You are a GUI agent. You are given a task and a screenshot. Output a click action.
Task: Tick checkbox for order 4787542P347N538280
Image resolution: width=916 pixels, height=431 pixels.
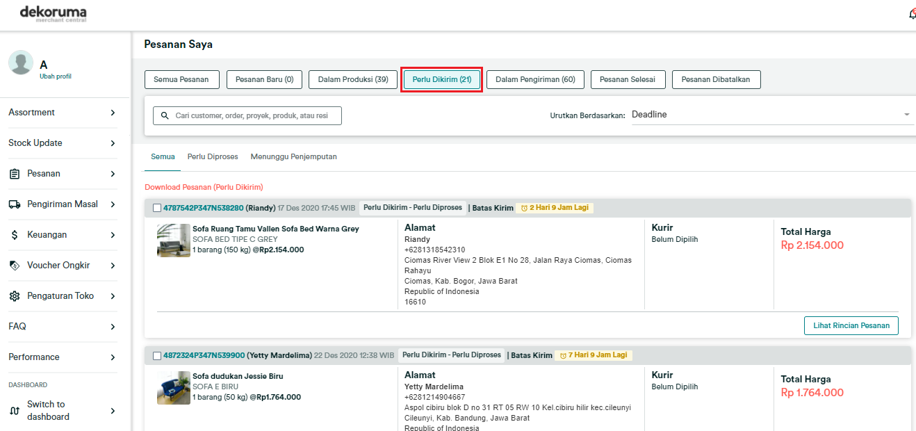click(157, 208)
